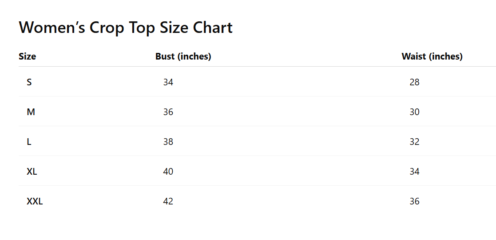Select the M size row label
496x240 pixels.
pos(31,112)
